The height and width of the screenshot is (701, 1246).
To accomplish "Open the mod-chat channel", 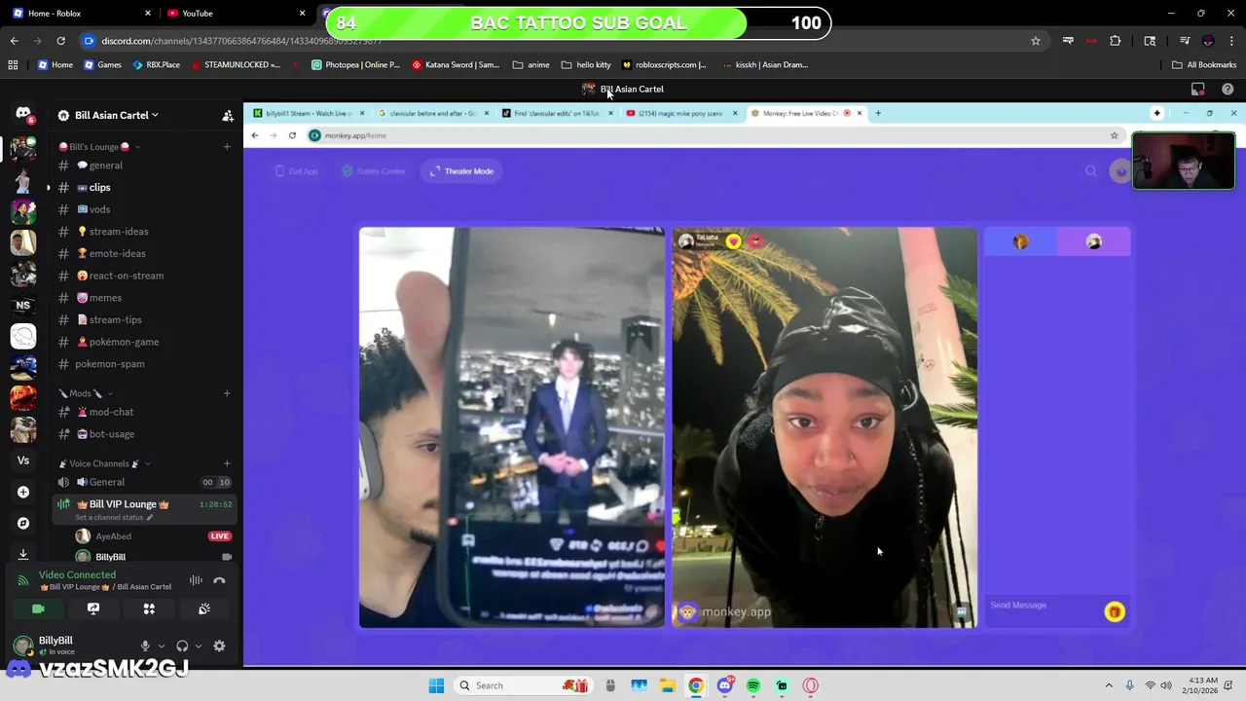I will click(x=144, y=412).
